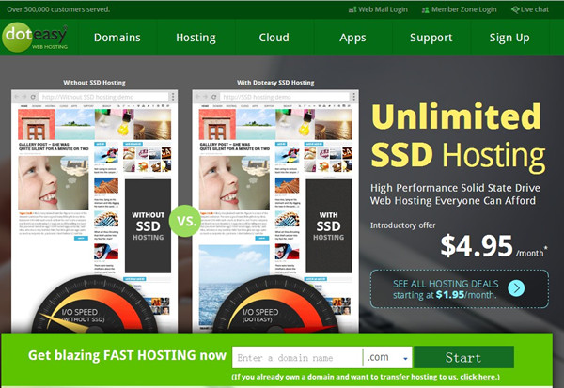Click the Live chat headset icon
The width and height of the screenshot is (564, 388).
click(515, 9)
